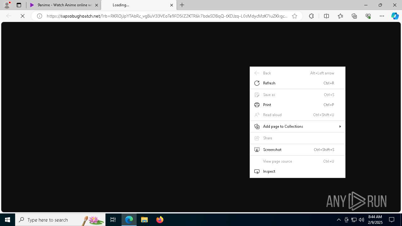The height and width of the screenshot is (226, 402).
Task: Choose Screenshot in context menu
Action: [x=297, y=150]
